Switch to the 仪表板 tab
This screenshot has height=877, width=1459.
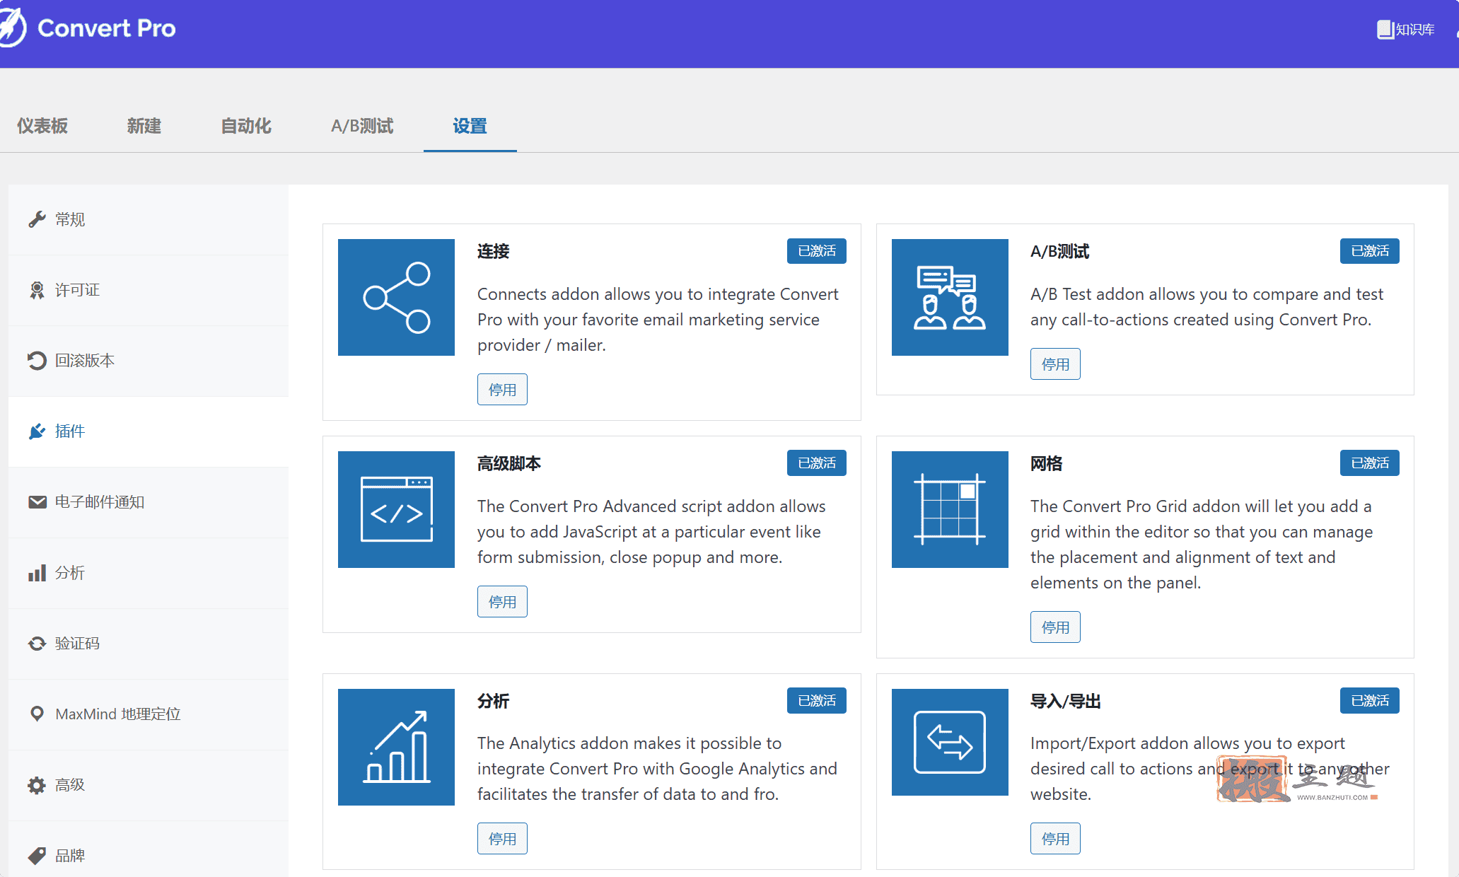[42, 126]
